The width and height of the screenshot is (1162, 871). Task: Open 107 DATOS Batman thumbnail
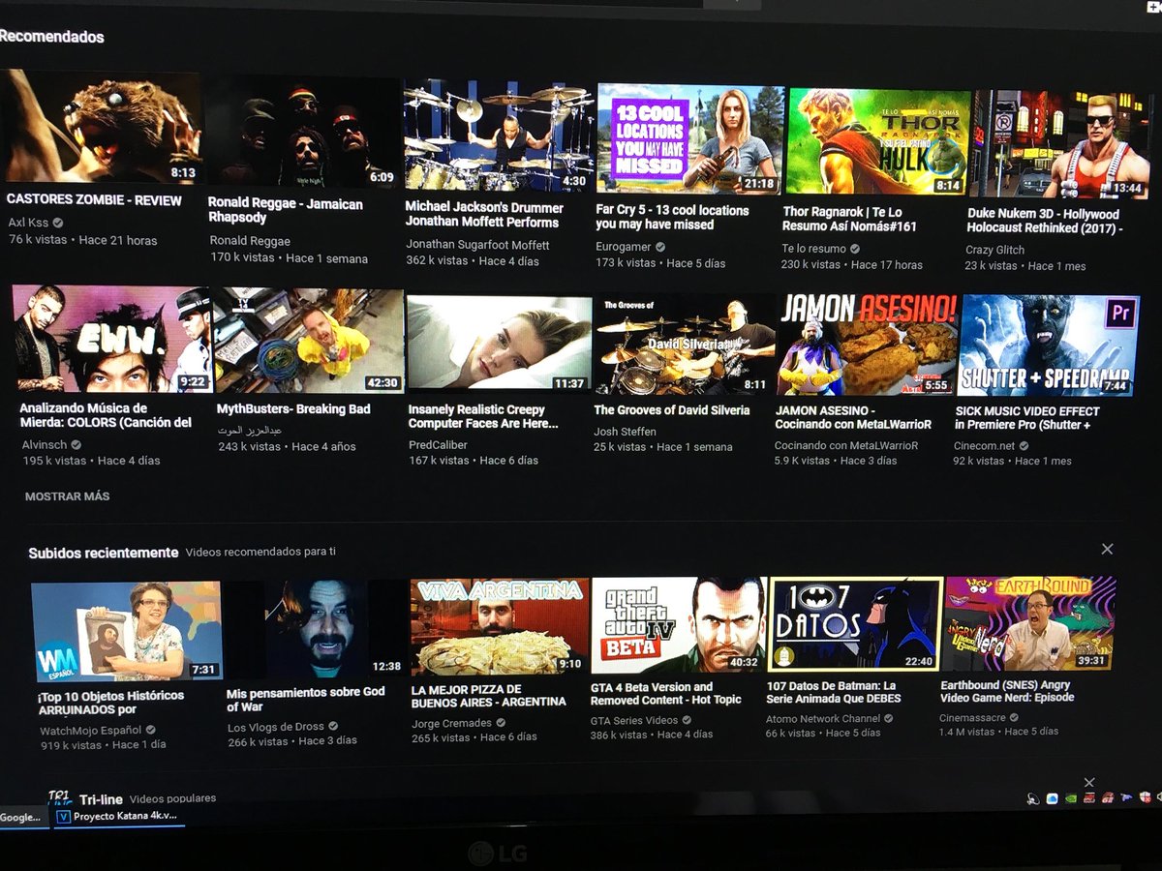[855, 624]
